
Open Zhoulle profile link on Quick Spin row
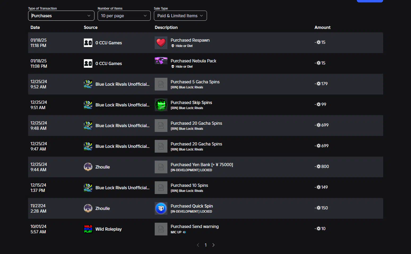pos(102,208)
